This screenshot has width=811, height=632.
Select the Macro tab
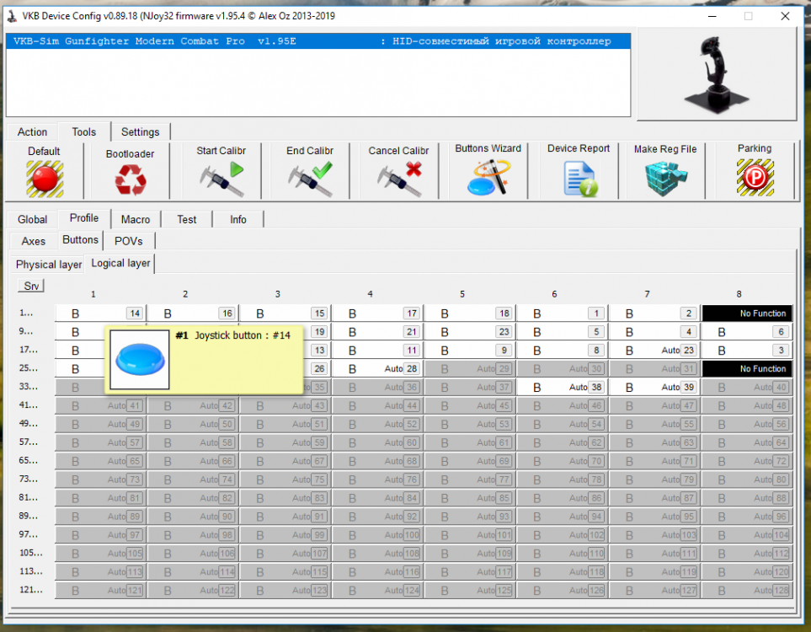[135, 219]
